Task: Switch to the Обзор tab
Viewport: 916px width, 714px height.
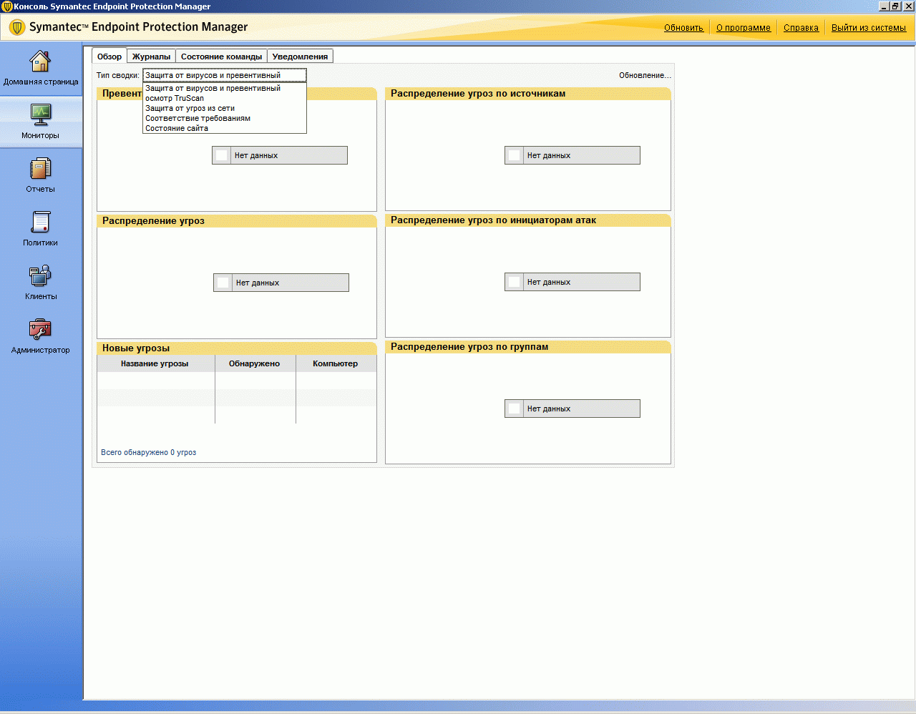Action: tap(109, 57)
